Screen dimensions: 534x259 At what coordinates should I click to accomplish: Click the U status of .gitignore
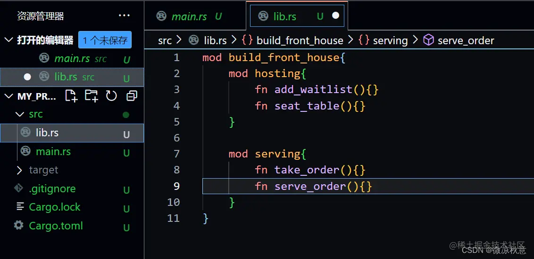coord(126,190)
